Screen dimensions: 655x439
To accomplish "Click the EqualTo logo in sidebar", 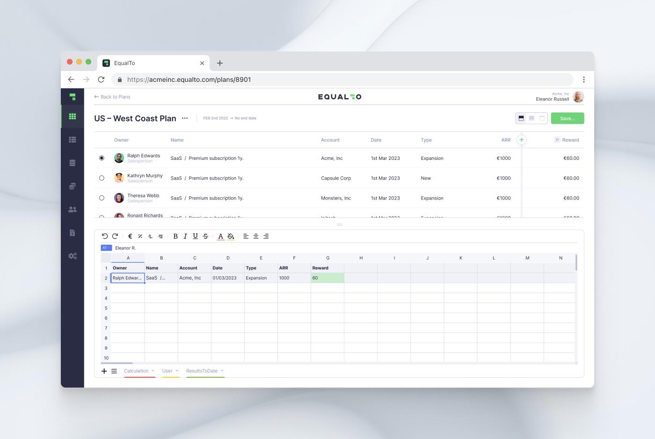I will [x=73, y=97].
